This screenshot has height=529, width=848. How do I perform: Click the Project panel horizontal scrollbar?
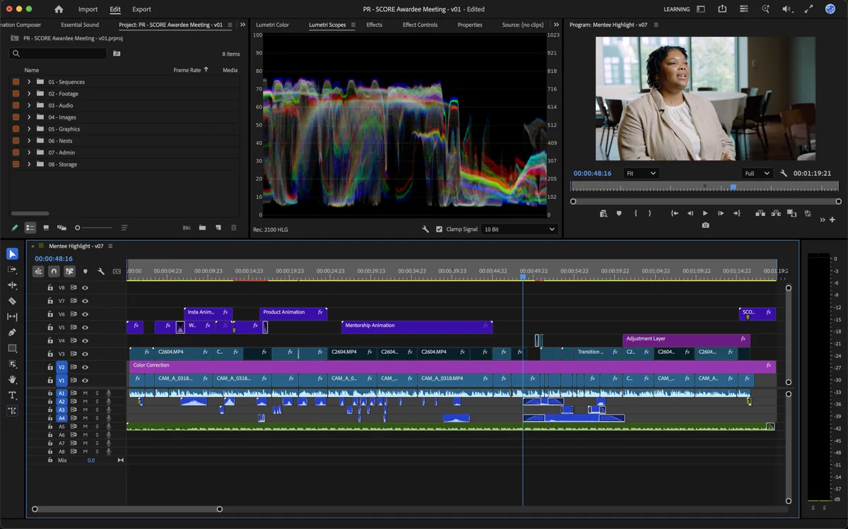pyautogui.click(x=30, y=213)
